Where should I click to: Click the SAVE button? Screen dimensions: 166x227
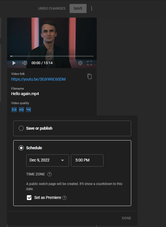pyautogui.click(x=78, y=9)
